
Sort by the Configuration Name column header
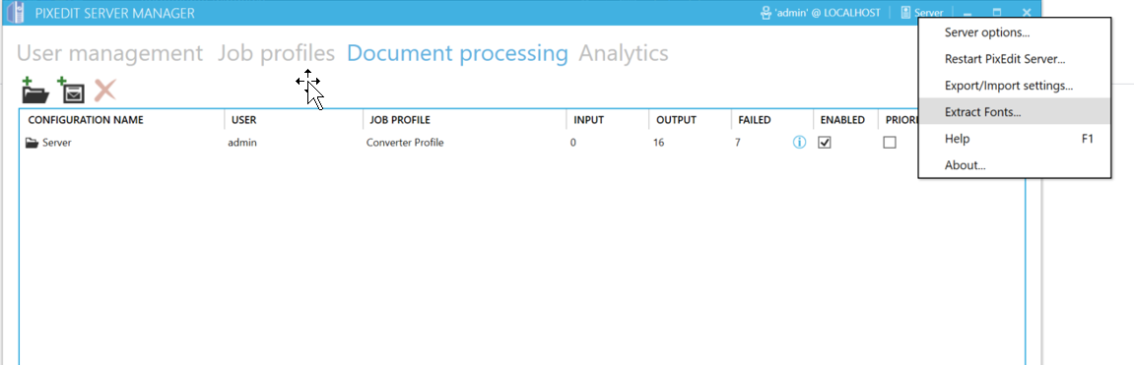click(86, 119)
